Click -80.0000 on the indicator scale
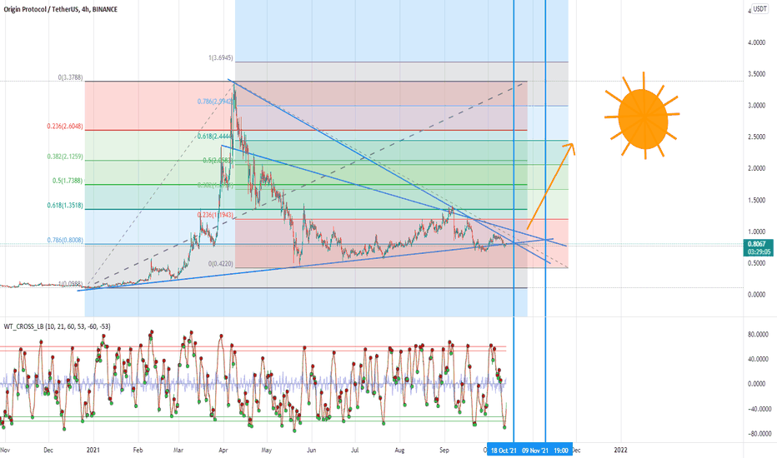 [x=759, y=434]
